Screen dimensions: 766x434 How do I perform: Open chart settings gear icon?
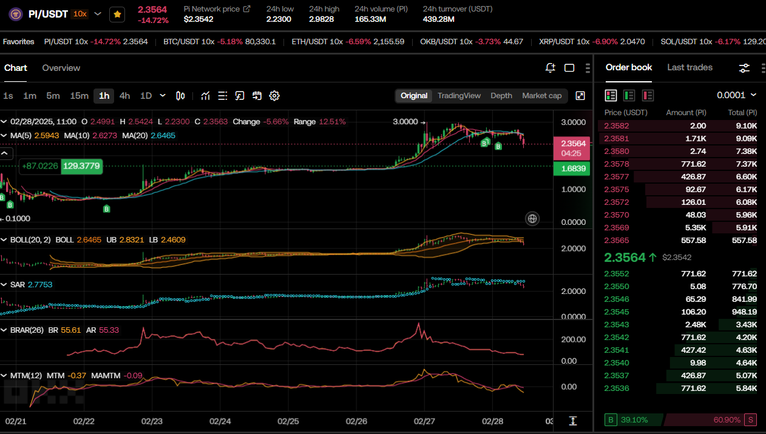(274, 96)
